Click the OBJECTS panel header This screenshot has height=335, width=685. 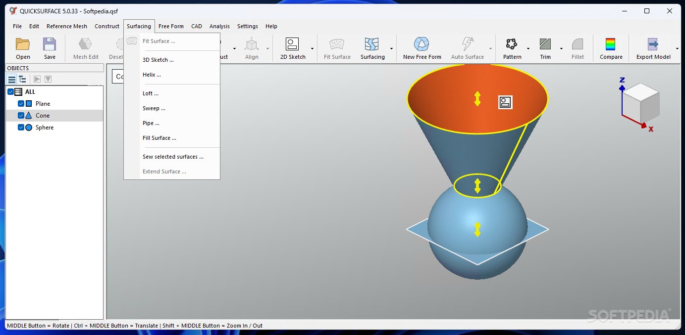(x=54, y=68)
